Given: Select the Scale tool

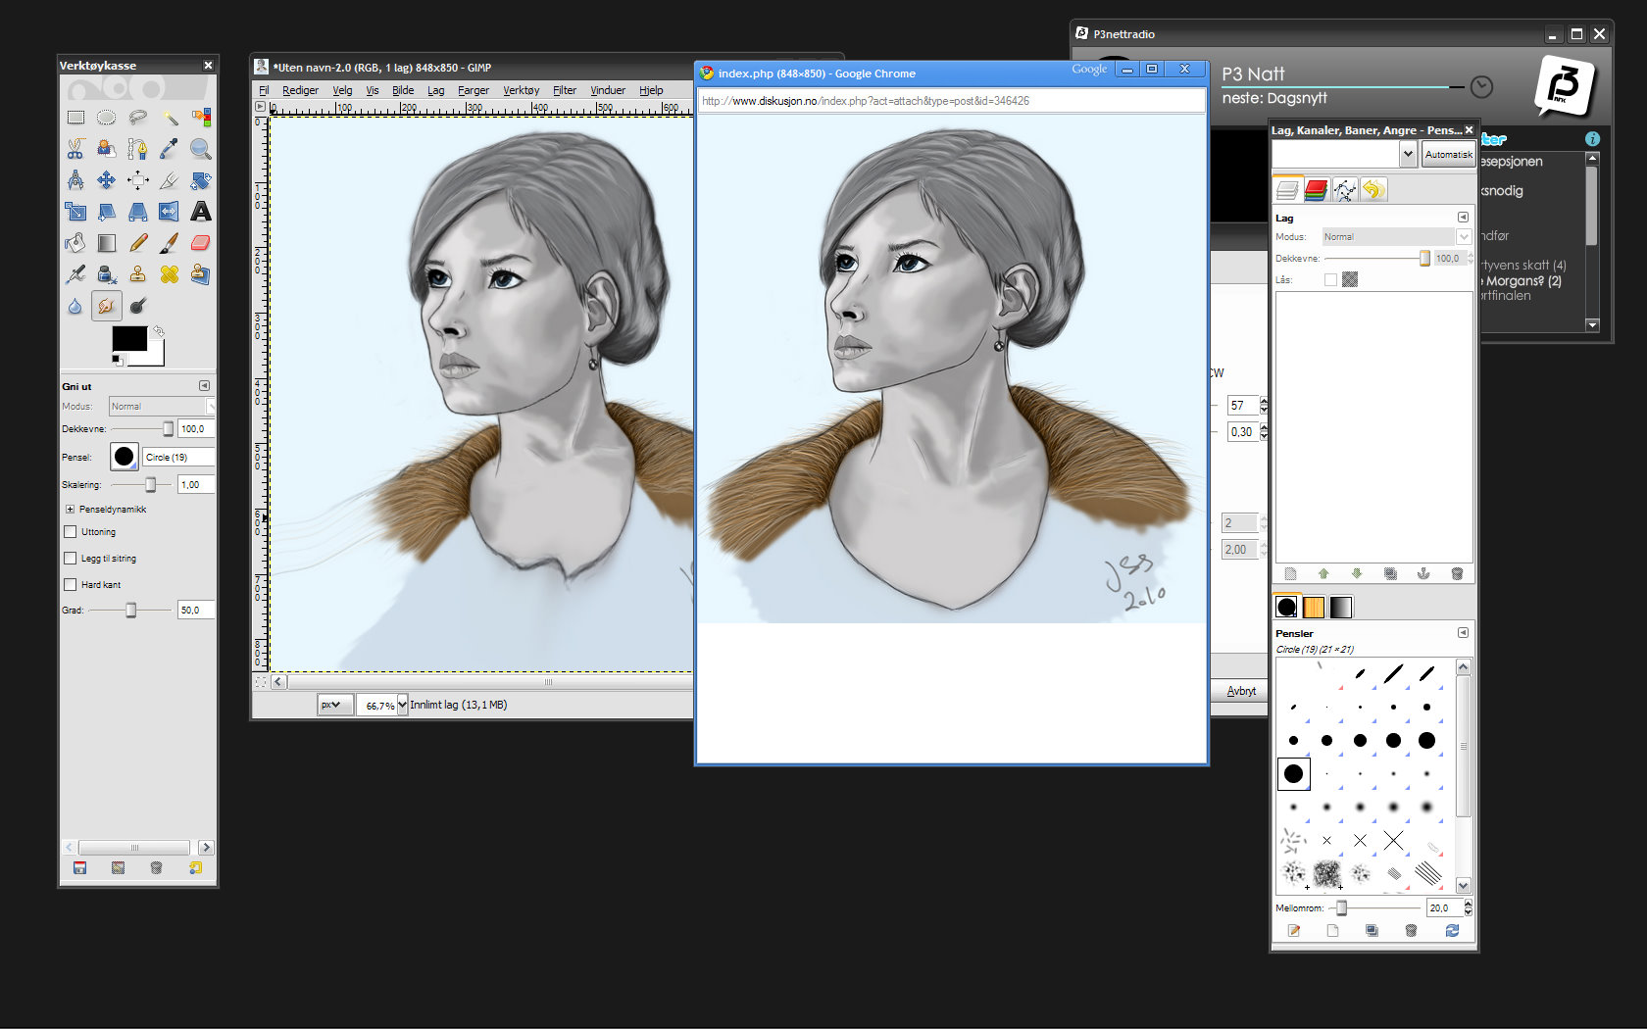Looking at the screenshot, I should tap(75, 212).
